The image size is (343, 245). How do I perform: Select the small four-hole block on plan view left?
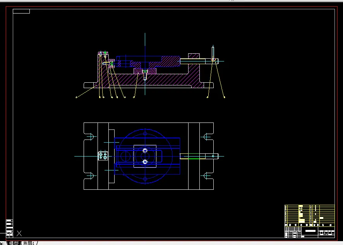tap(103, 156)
